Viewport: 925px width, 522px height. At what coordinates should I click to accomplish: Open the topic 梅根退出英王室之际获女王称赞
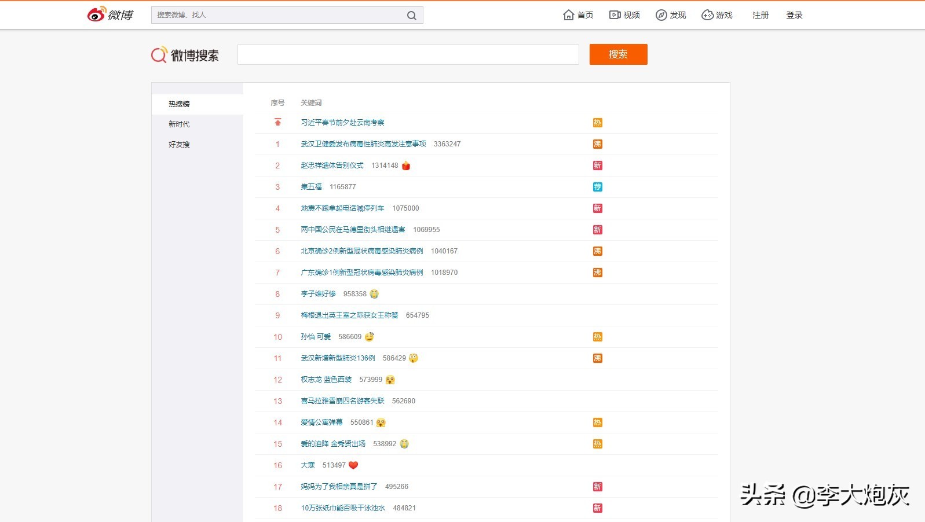[349, 315]
